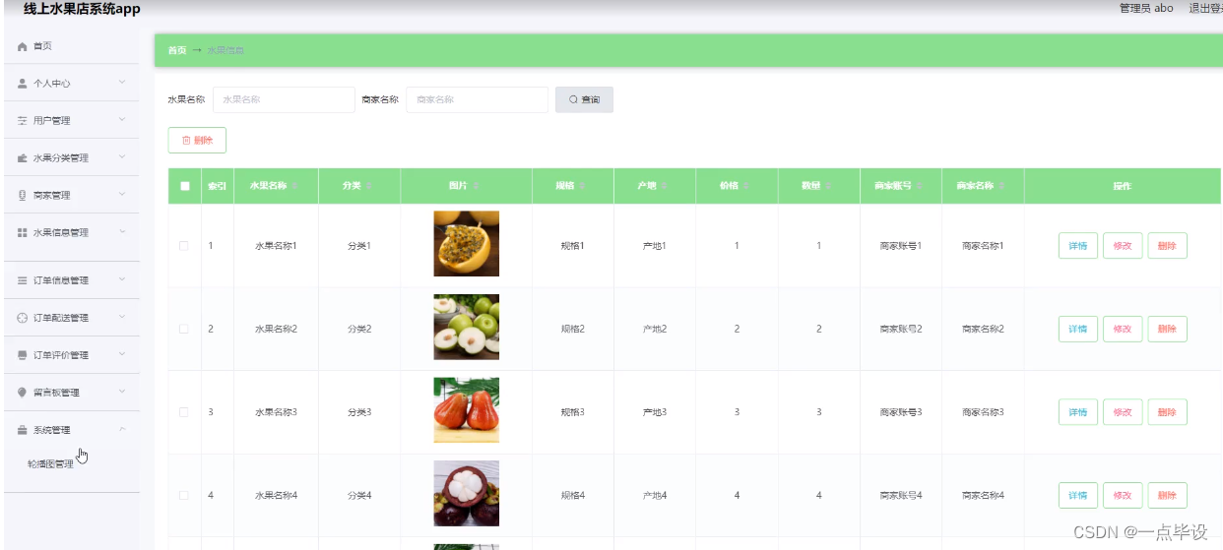Sort by the 分类 column arrows

(x=369, y=186)
